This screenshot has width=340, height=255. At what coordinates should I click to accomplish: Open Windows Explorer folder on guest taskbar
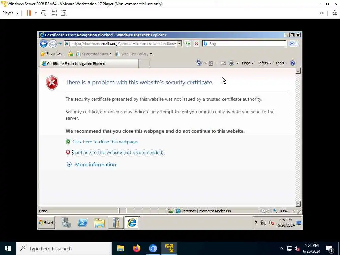coord(99,223)
